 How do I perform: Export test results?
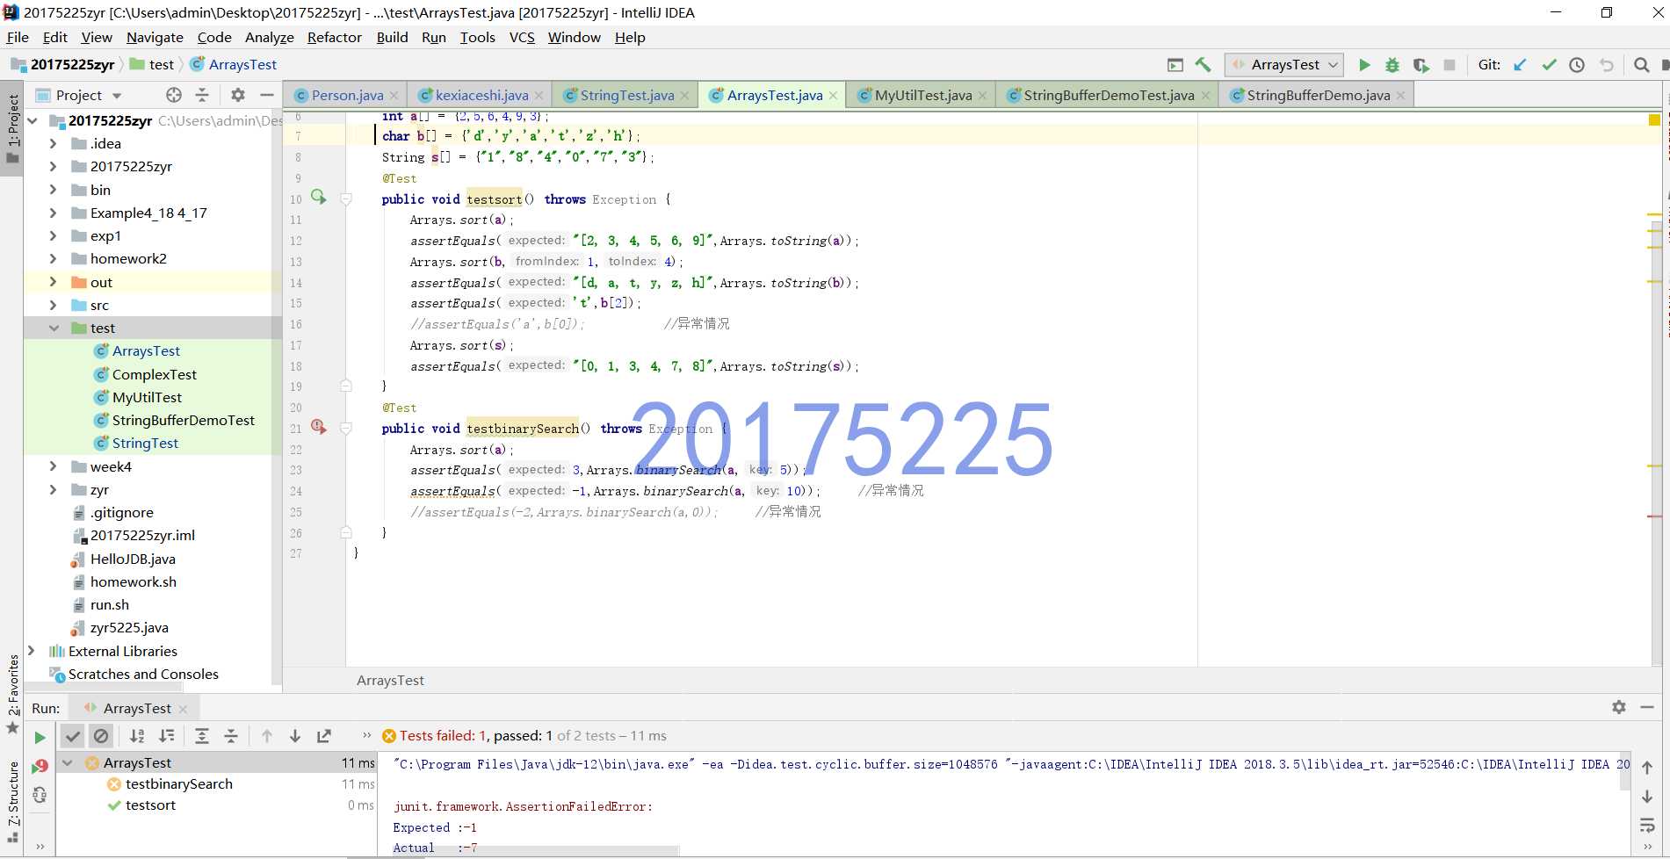pyautogui.click(x=324, y=736)
